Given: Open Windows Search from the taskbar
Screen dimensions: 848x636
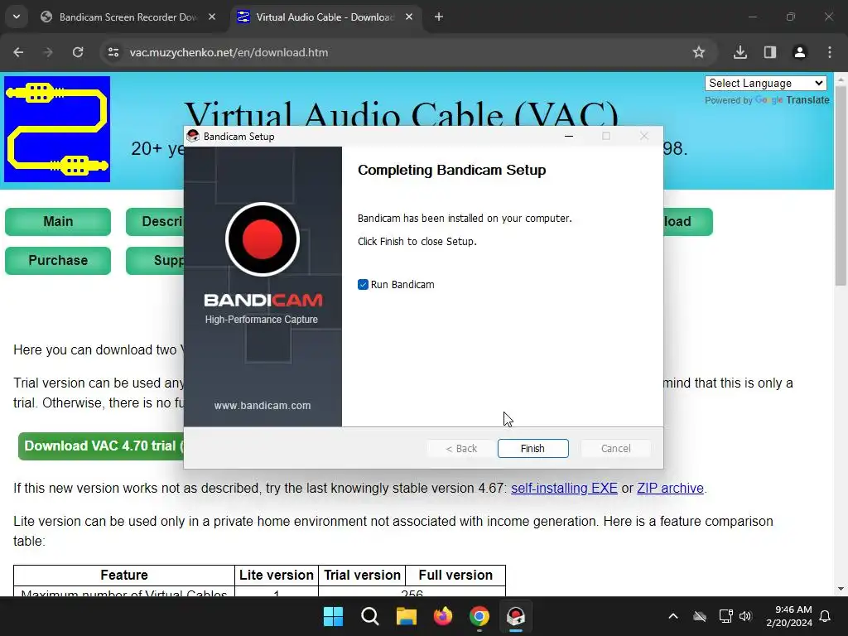Looking at the screenshot, I should [370, 616].
